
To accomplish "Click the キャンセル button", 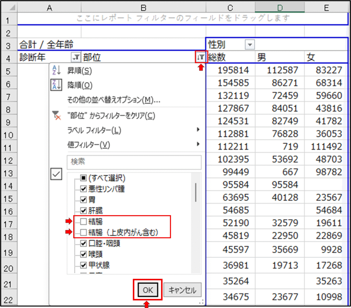I will pyautogui.click(x=182, y=291).
